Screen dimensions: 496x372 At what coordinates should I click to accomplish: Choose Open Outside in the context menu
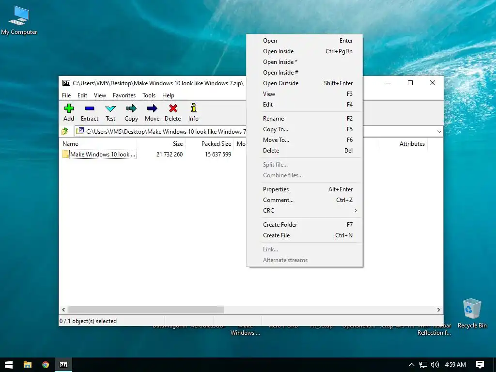click(x=304, y=83)
